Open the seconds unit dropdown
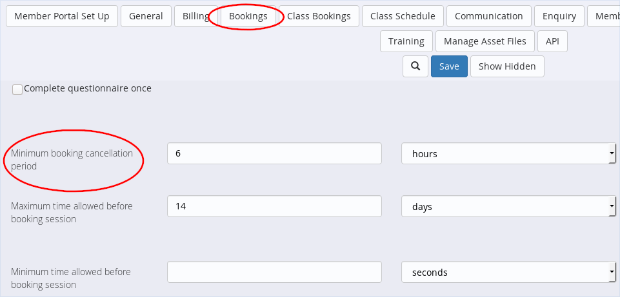 508,273
